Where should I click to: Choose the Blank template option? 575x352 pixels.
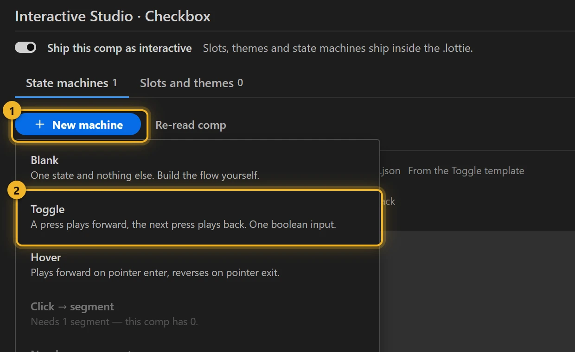tap(198, 167)
